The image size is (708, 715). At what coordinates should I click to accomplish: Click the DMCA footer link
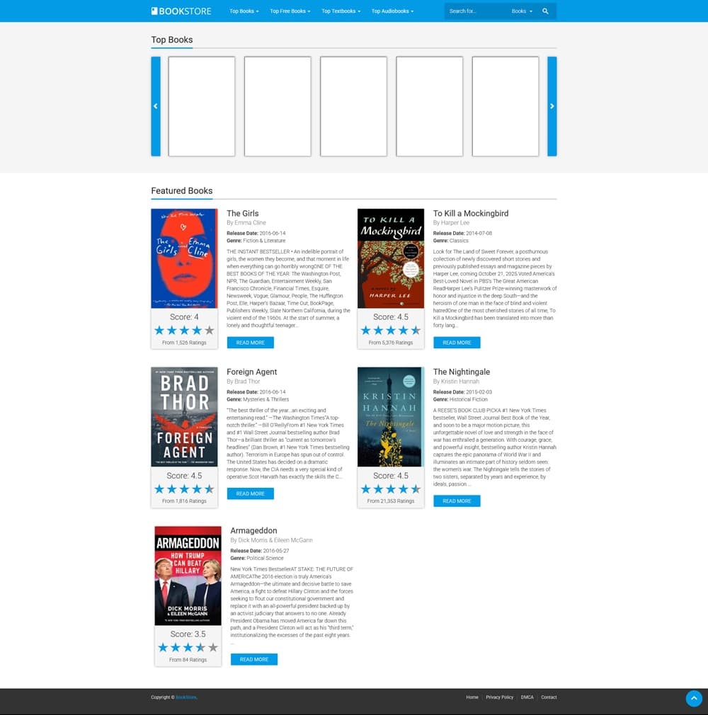[x=527, y=697]
